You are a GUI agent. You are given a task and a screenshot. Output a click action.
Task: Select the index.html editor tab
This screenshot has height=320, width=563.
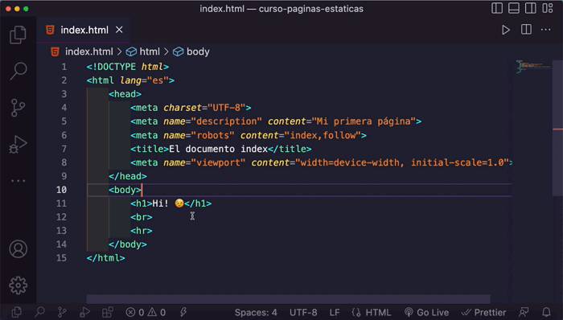click(84, 30)
